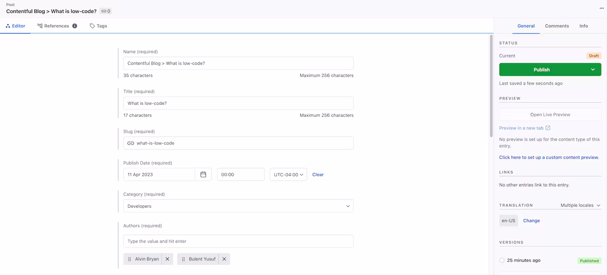Click the link icon in Slug field
The height and width of the screenshot is (275, 607).
pyautogui.click(x=131, y=143)
